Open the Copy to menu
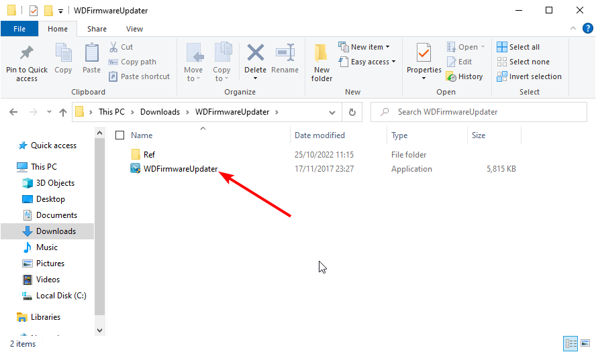The image size is (596, 352). pyautogui.click(x=221, y=62)
